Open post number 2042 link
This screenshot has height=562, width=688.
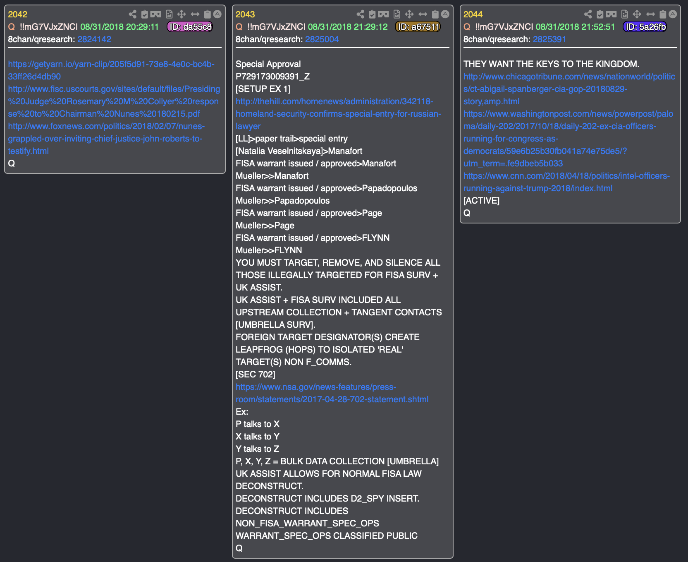pos(18,14)
